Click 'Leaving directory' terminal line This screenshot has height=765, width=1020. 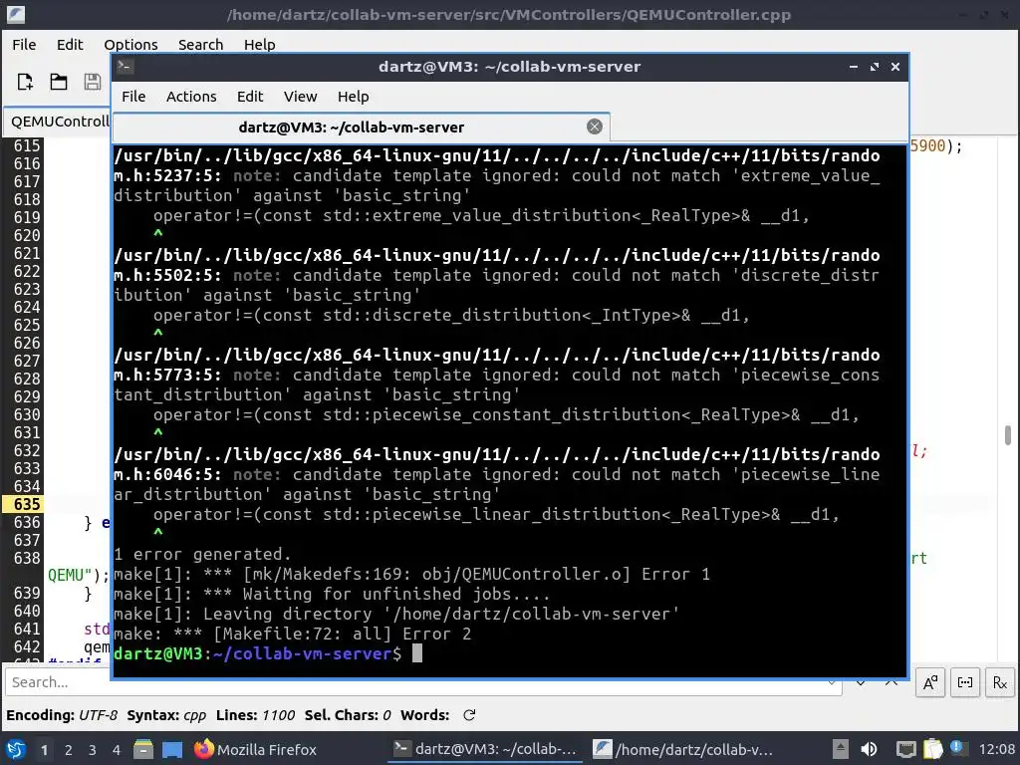point(396,614)
